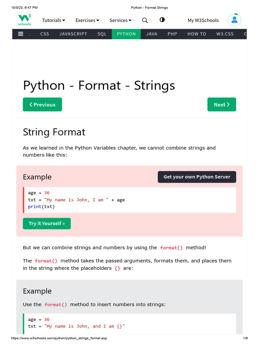Open My W3Schools link
The image size is (259, 346).
(x=203, y=20)
